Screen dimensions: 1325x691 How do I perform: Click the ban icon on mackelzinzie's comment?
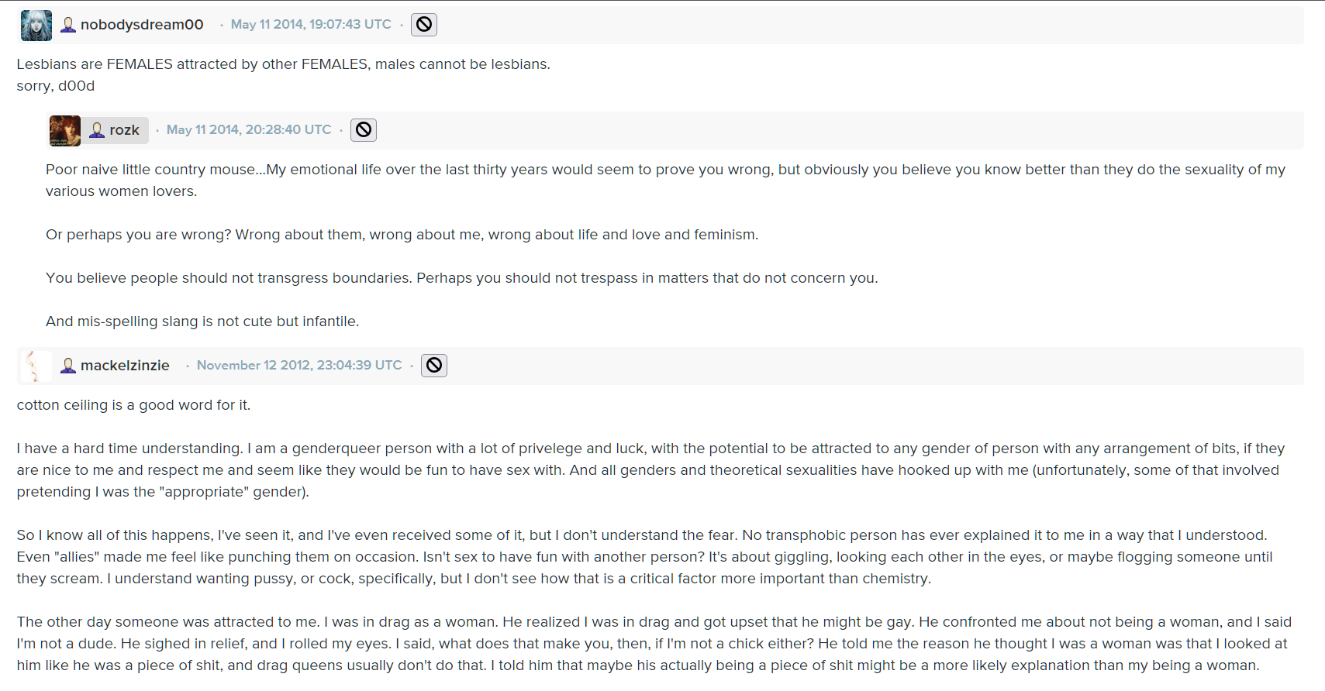pos(434,366)
